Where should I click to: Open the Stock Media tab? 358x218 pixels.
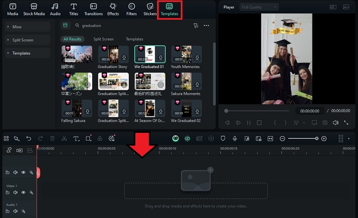[34, 9]
